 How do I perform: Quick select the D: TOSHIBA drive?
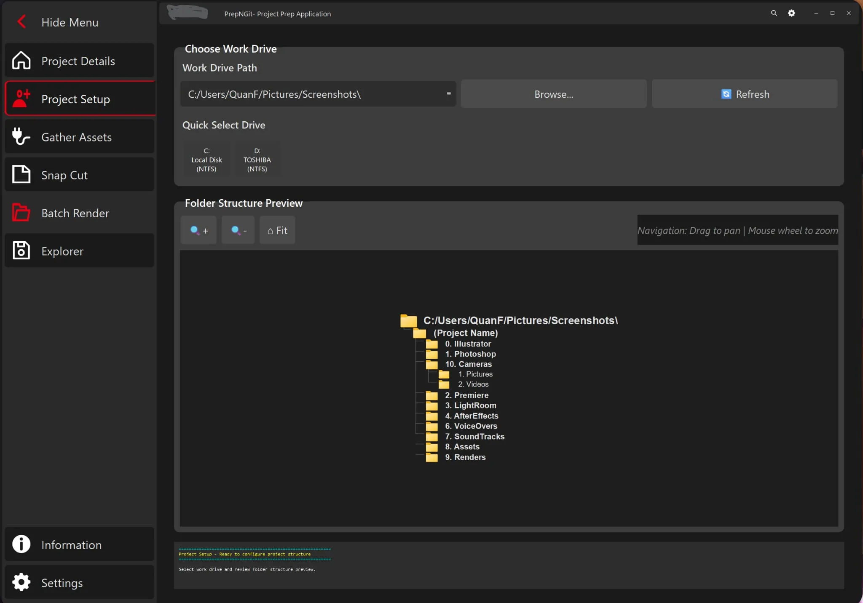(x=257, y=160)
